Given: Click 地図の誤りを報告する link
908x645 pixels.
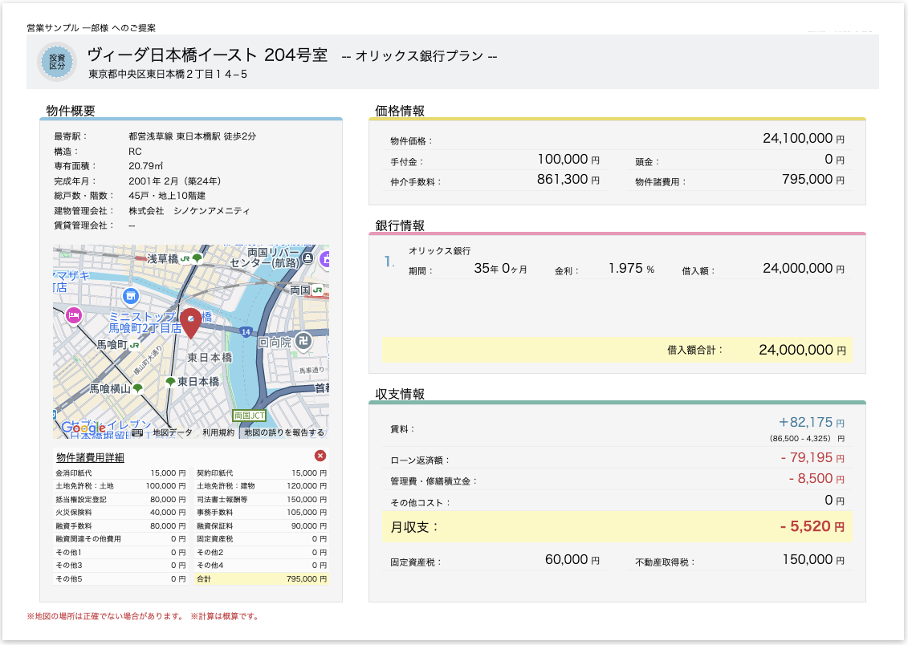Looking at the screenshot, I should [283, 432].
